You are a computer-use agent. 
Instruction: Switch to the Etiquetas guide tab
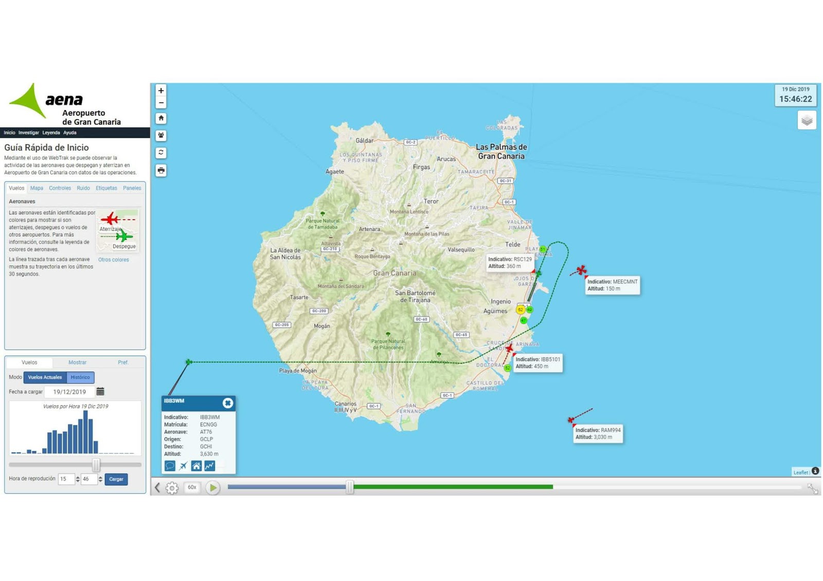[x=106, y=188]
